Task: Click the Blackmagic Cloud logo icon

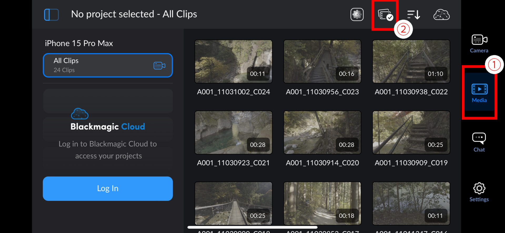Action: [x=80, y=114]
